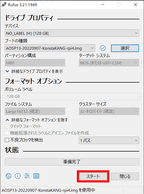Image resolution: width=144 pixels, height=194 pixels.
Task: Open the ファイル システム Large FAT32 dropdown
Action: click(x=35, y=111)
